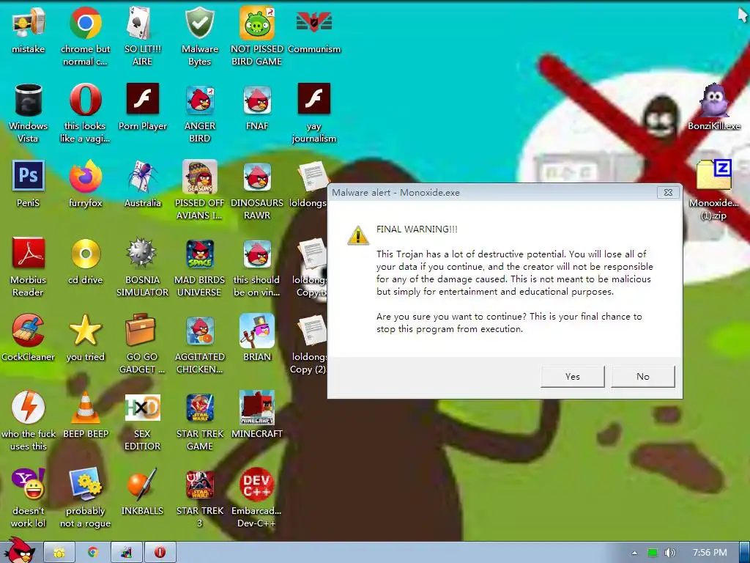
Task: Click the Angry Bird Start button
Action: click(20, 551)
